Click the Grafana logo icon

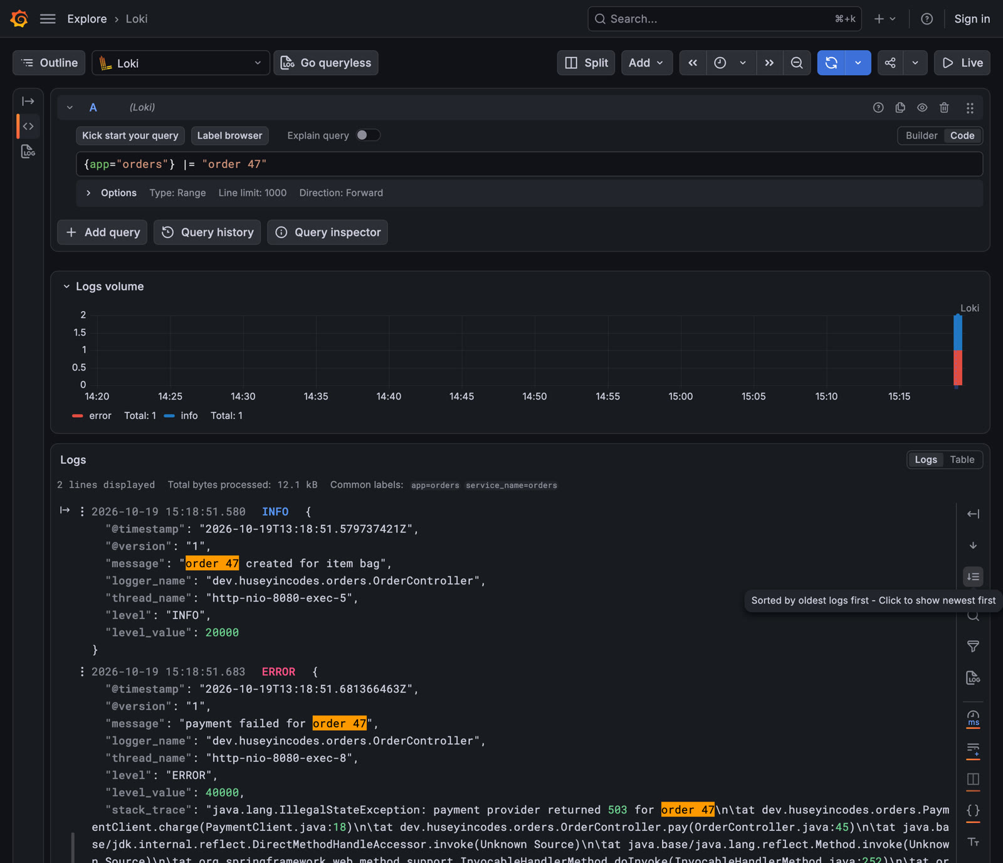(x=19, y=19)
